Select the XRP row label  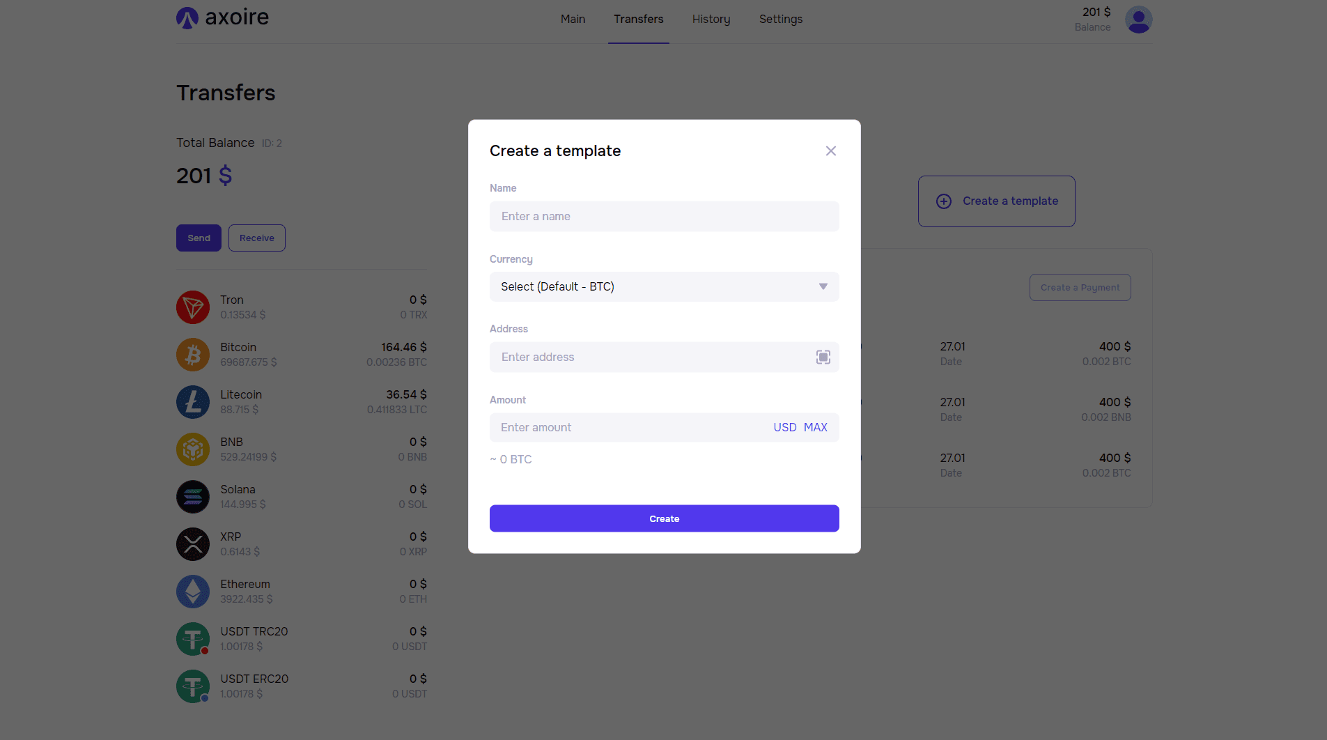click(x=231, y=537)
